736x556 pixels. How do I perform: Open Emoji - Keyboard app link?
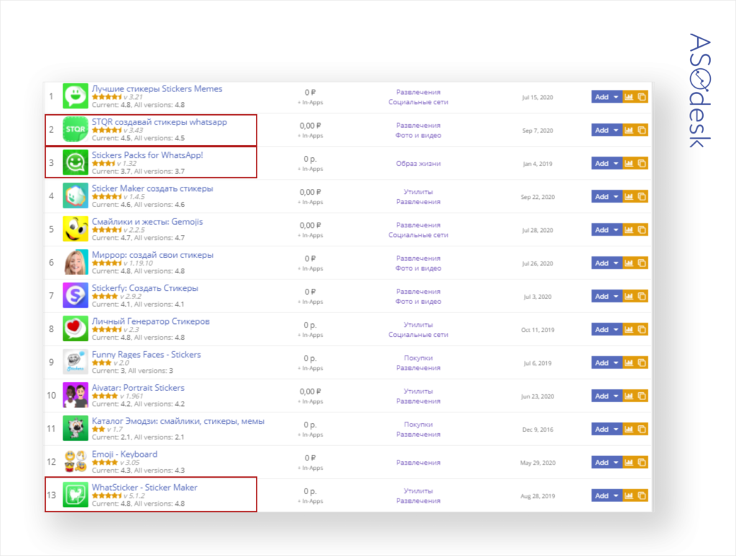tap(124, 454)
